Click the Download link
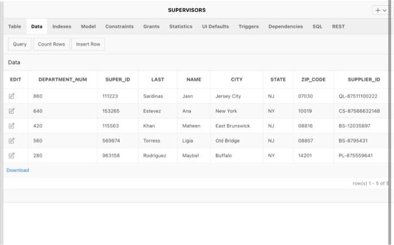Image resolution: width=394 pixels, height=245 pixels. [x=17, y=170]
